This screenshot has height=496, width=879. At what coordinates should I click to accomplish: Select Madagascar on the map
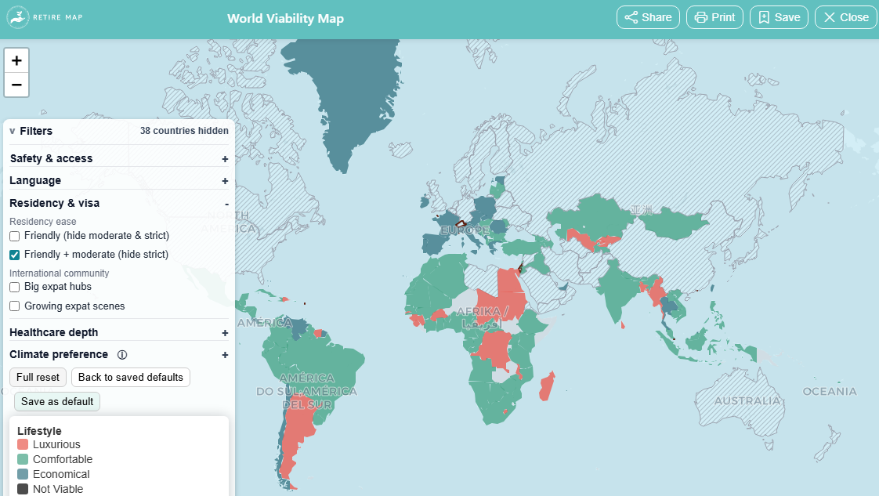pyautogui.click(x=547, y=386)
